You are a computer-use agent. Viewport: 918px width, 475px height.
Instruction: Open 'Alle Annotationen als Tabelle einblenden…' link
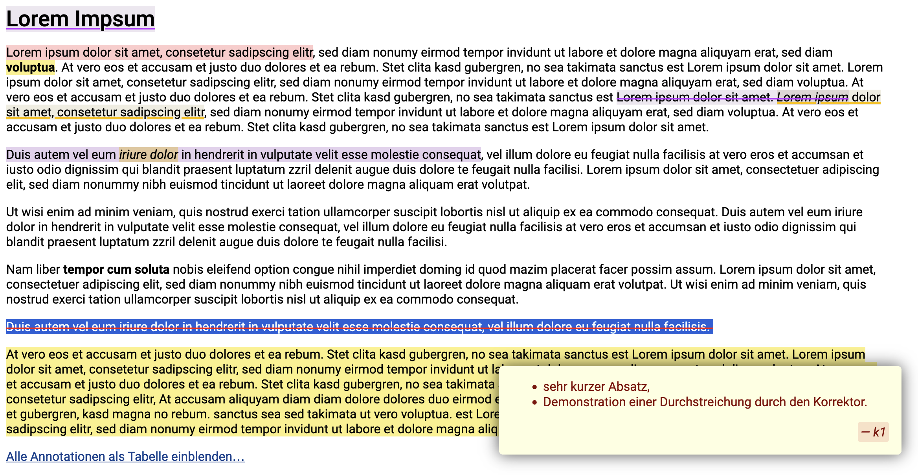point(125,457)
